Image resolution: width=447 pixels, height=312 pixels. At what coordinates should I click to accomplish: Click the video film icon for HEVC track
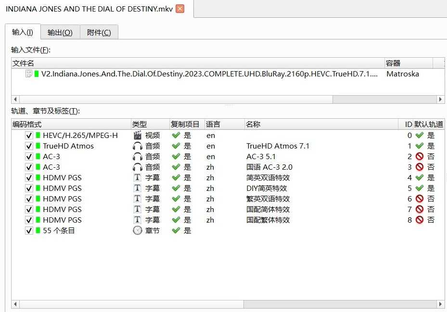click(138, 136)
